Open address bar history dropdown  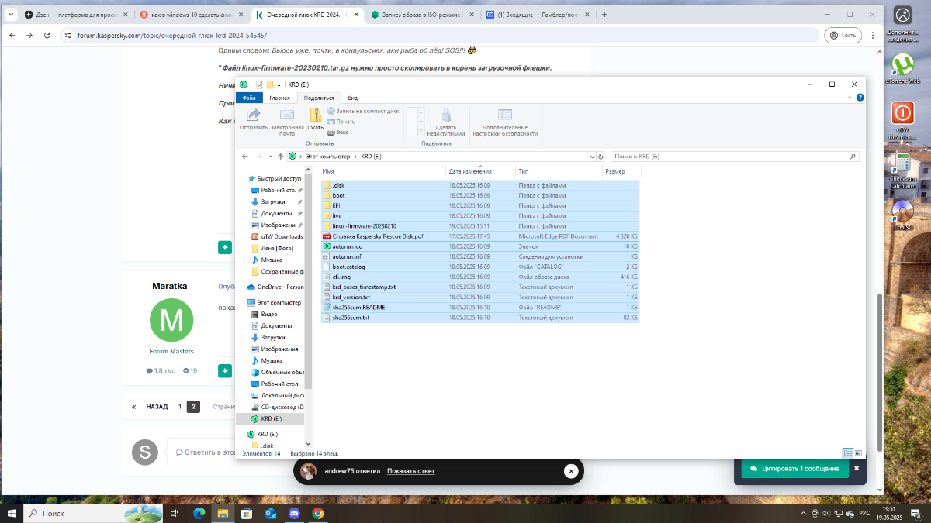tap(590, 157)
